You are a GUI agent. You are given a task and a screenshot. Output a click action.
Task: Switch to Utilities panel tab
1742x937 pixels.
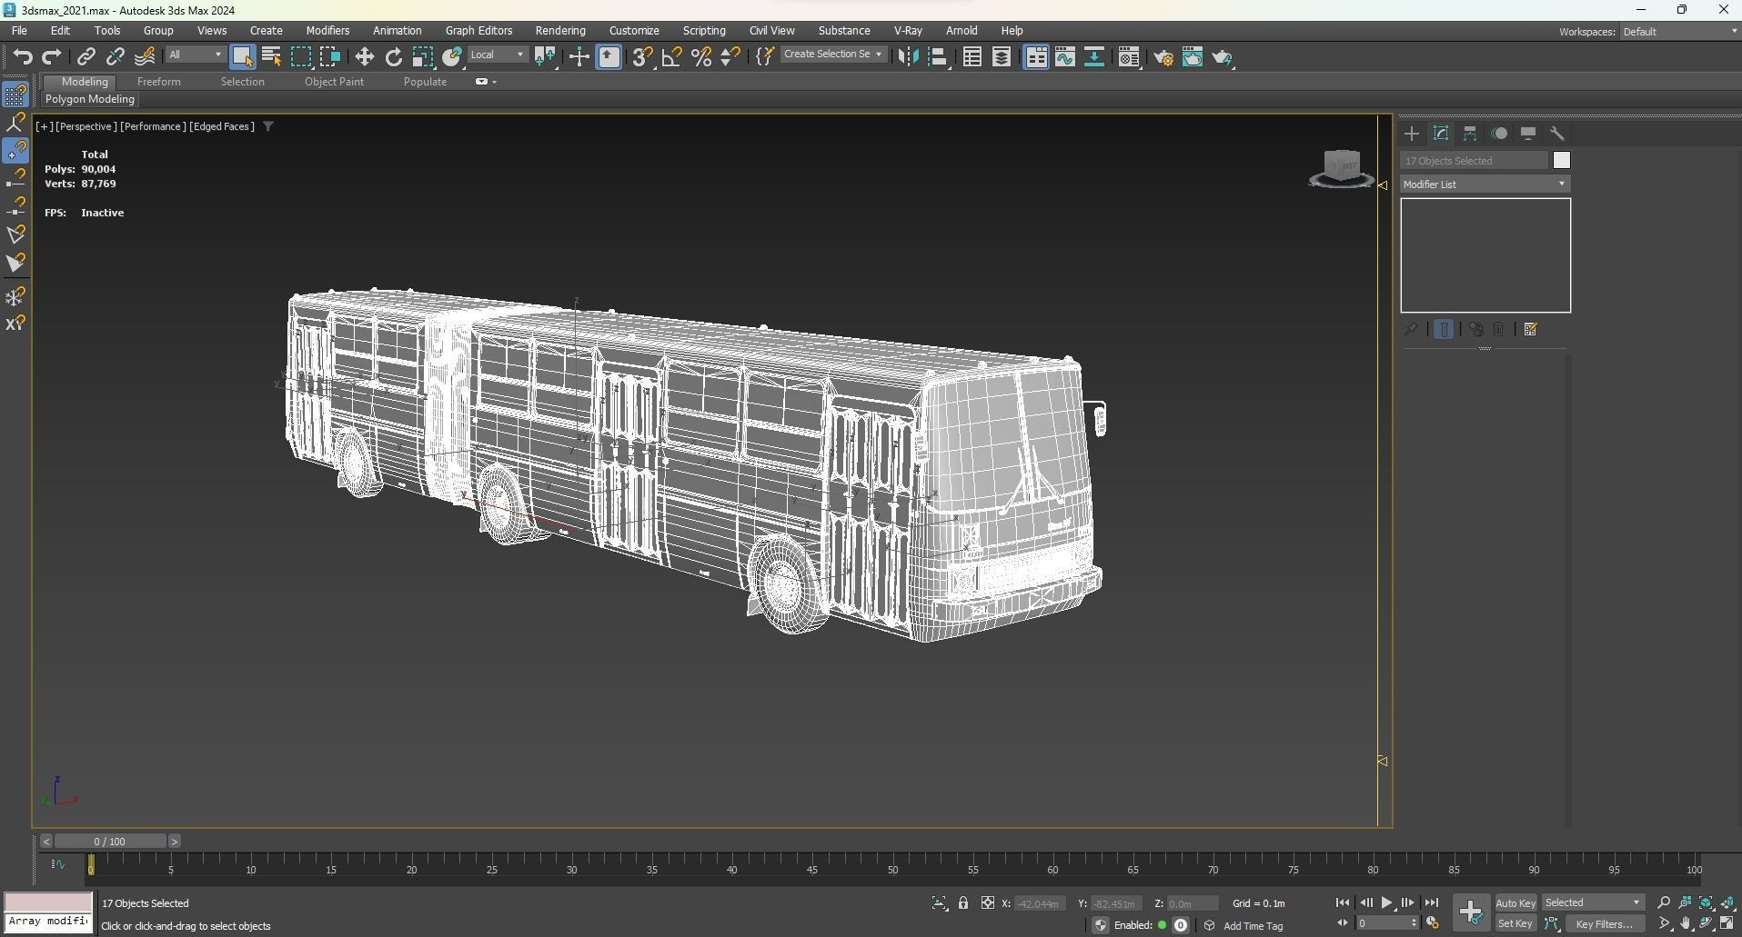pos(1557,134)
